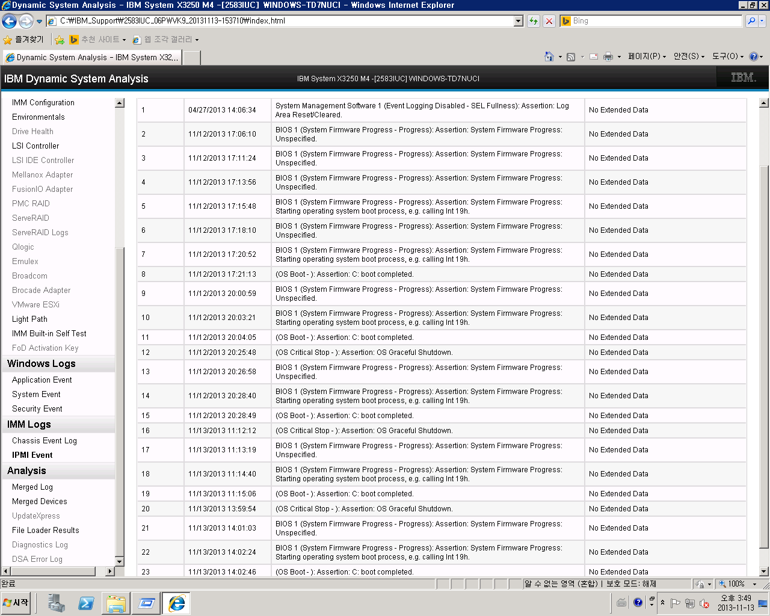Click the sidebar horizontal scroll right arrow
The image size is (770, 616).
tap(110, 571)
